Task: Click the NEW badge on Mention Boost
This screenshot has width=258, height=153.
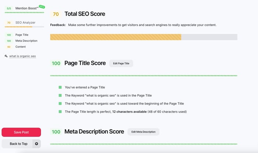Action: (41, 6)
